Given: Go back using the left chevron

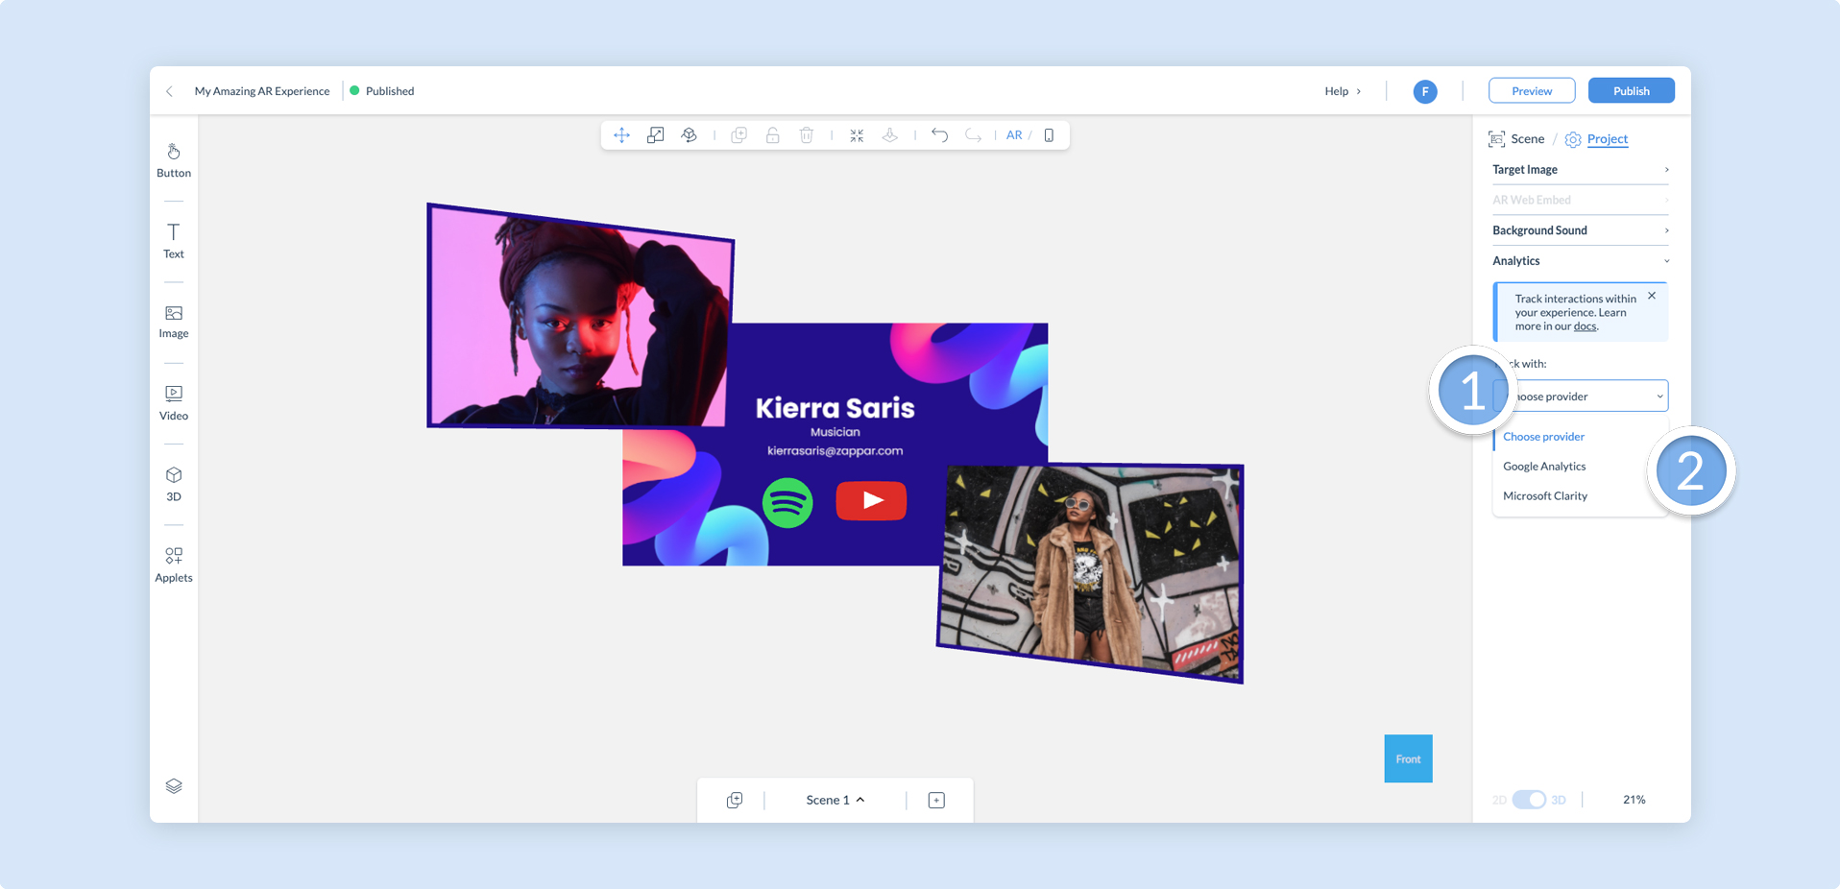Looking at the screenshot, I should point(170,91).
